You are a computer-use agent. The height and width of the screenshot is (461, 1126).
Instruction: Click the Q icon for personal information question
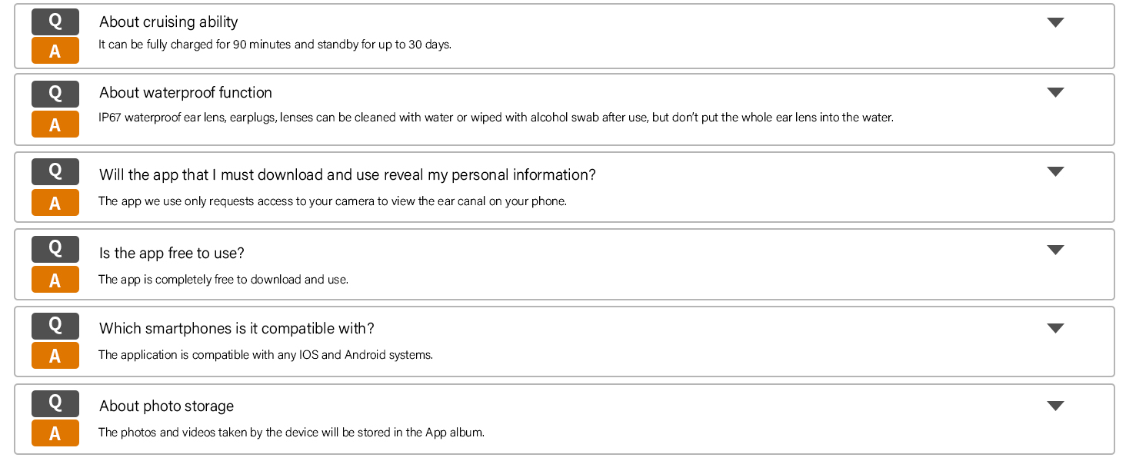coord(55,171)
